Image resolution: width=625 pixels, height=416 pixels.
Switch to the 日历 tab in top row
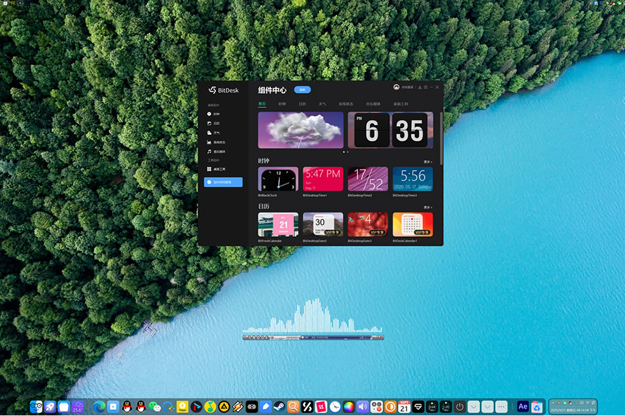[302, 104]
